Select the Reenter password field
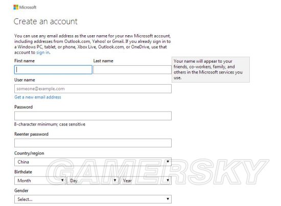The image size is (281, 206). (x=93, y=143)
